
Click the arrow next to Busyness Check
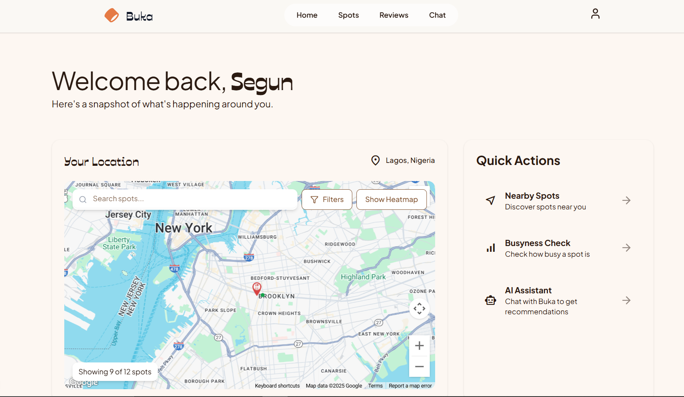pyautogui.click(x=626, y=248)
